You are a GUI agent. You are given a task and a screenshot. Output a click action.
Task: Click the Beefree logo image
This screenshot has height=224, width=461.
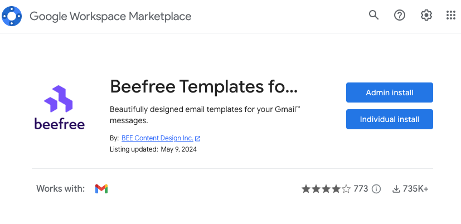click(x=60, y=108)
